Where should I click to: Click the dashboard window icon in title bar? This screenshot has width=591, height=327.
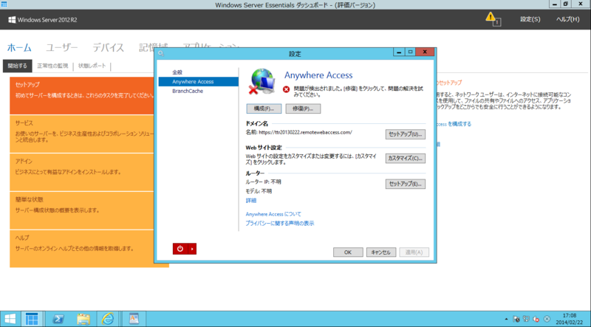point(4,4)
